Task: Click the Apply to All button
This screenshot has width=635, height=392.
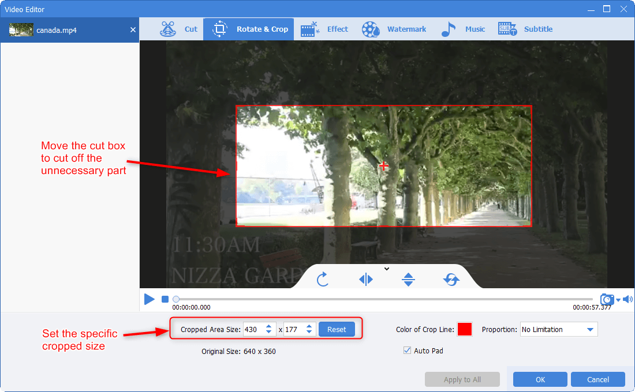Action: click(x=462, y=379)
